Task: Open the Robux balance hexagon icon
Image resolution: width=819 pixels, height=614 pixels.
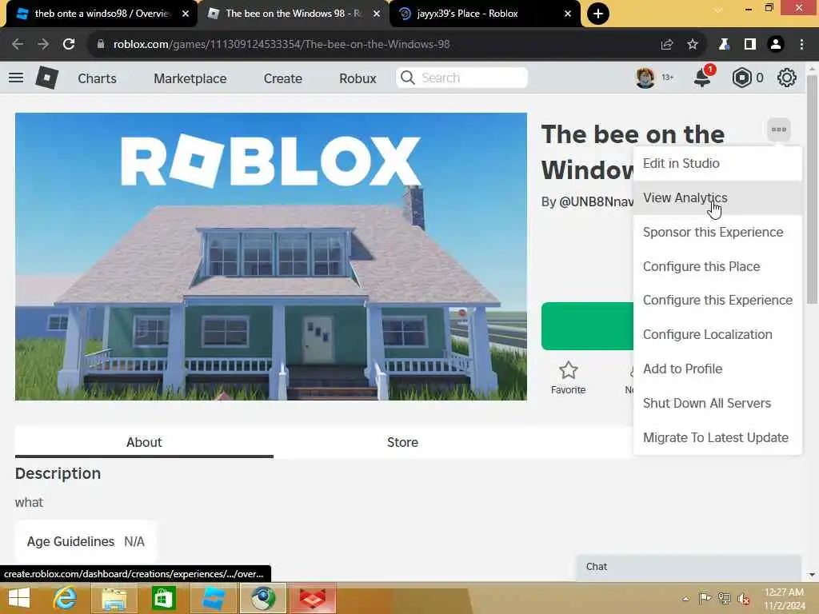Action: coord(741,78)
